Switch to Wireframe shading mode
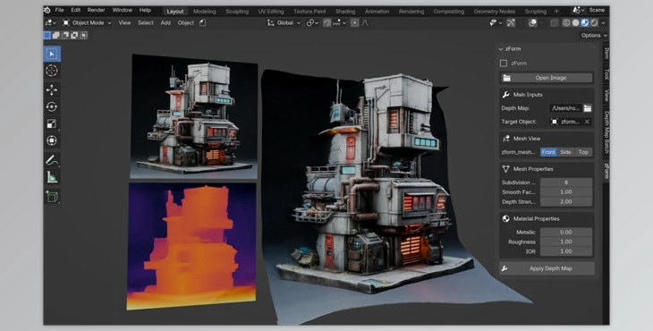Image resolution: width=653 pixels, height=331 pixels. 566,23
